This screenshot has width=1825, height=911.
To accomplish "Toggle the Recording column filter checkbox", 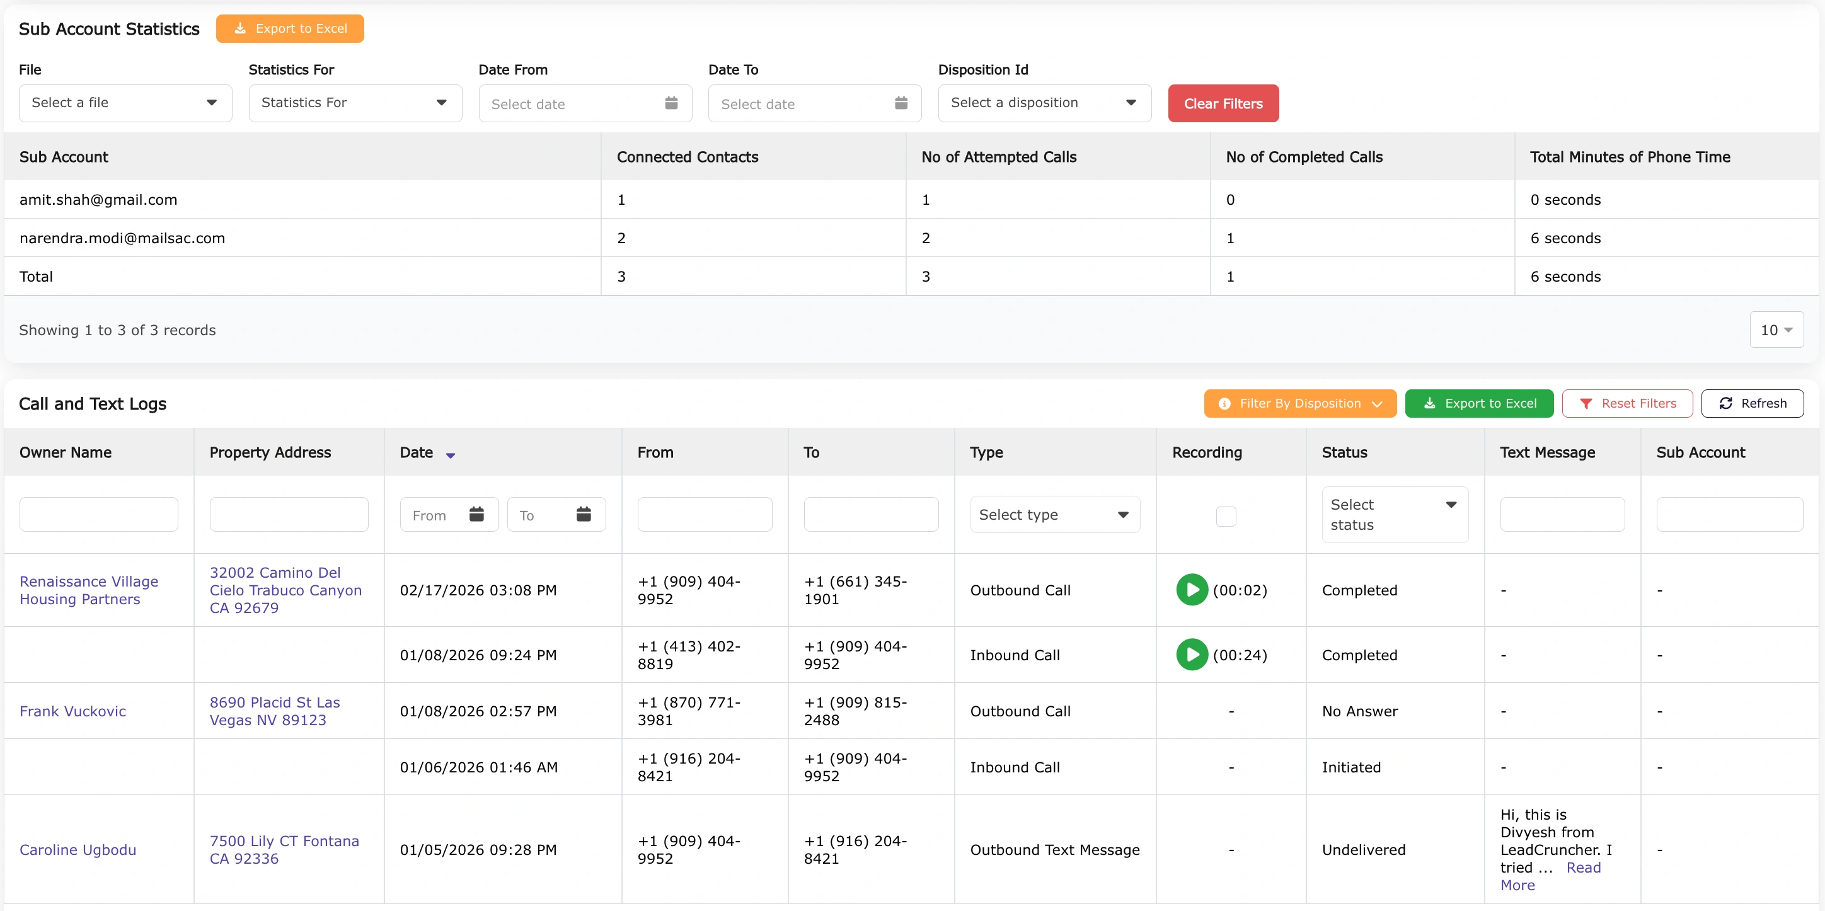I will tap(1226, 517).
